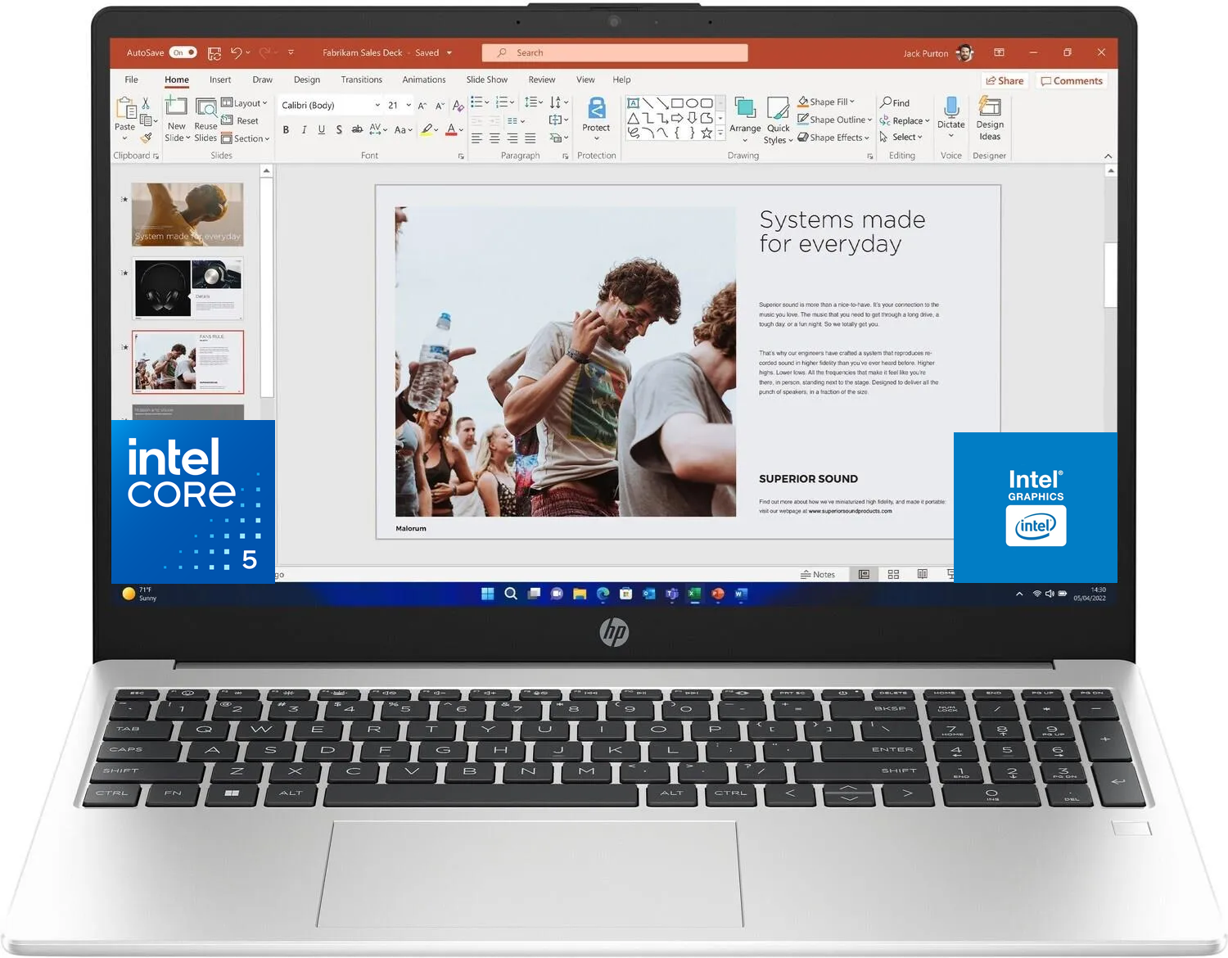Switch to the Insert tab
This screenshot has width=1228, height=958.
[x=220, y=79]
